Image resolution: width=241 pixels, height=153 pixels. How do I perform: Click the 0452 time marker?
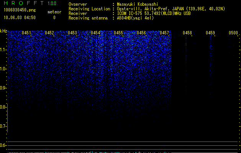49,33
